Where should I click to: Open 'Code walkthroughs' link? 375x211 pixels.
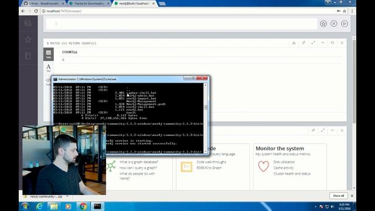coord(211,162)
